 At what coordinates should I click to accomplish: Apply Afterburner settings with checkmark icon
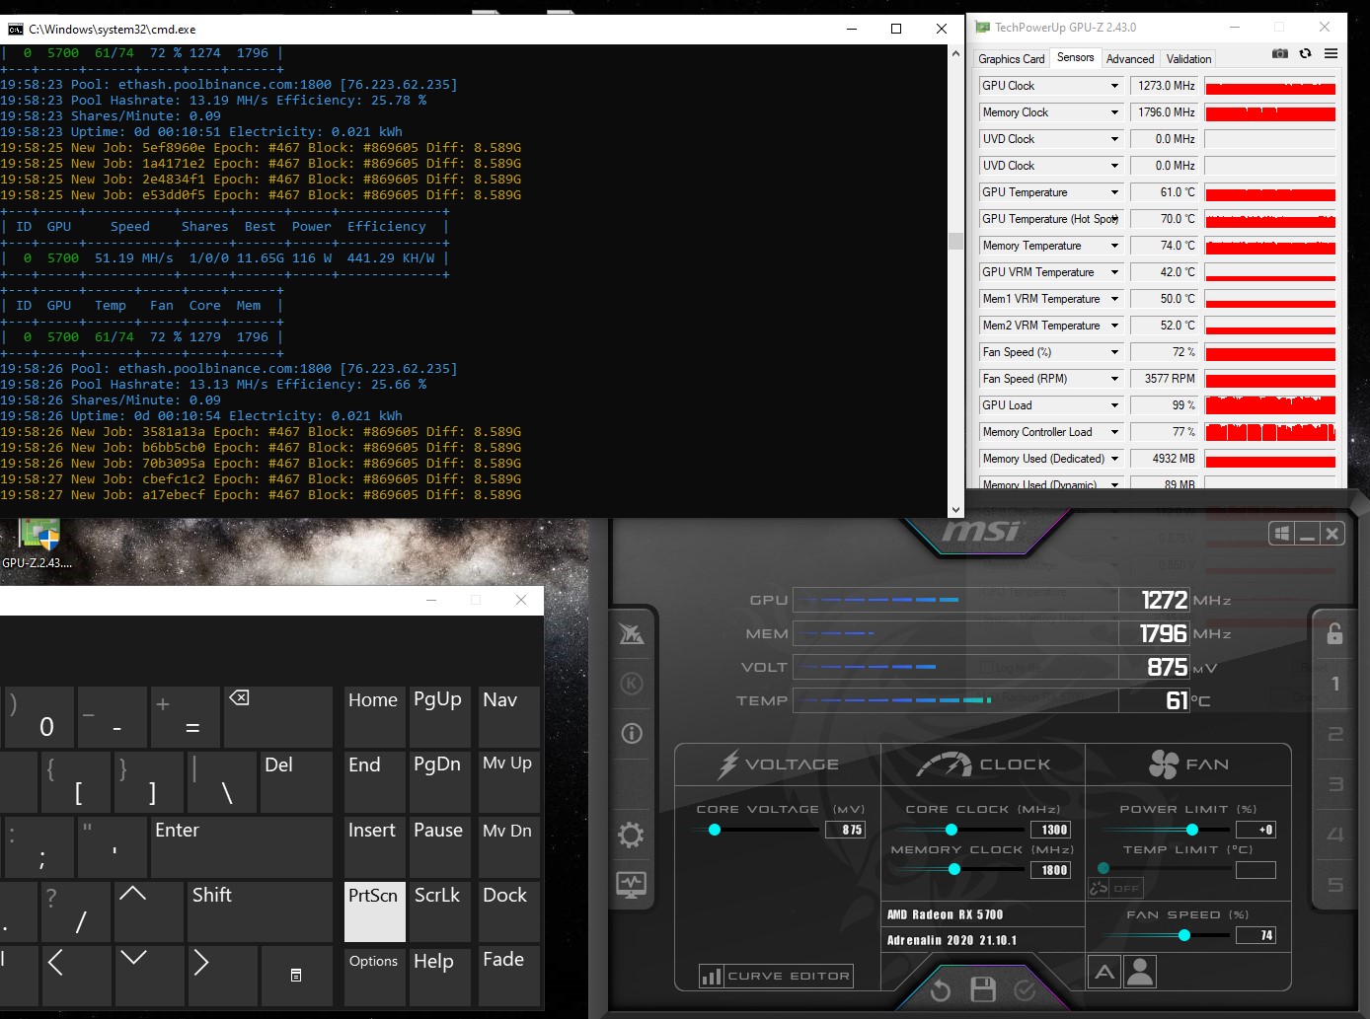1026,990
